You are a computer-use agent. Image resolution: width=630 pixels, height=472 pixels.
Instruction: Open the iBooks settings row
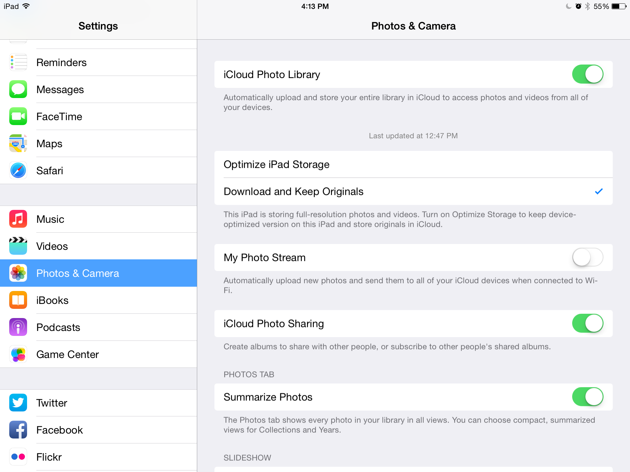click(98, 300)
